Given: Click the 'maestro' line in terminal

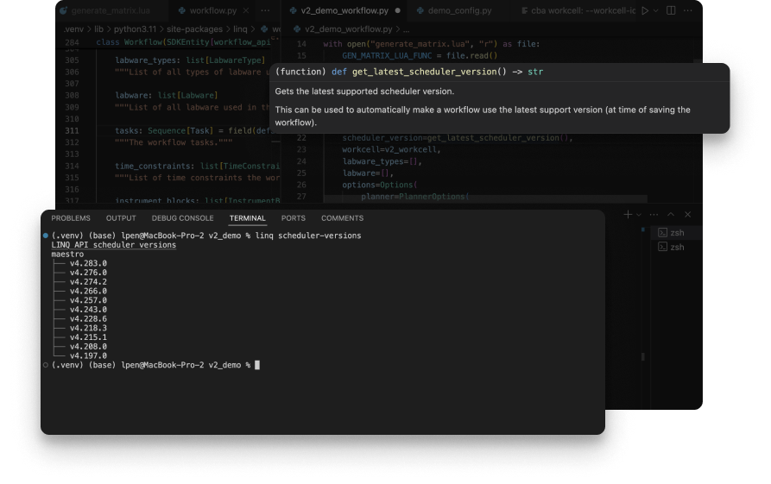Looking at the screenshot, I should pyautogui.click(x=67, y=254).
